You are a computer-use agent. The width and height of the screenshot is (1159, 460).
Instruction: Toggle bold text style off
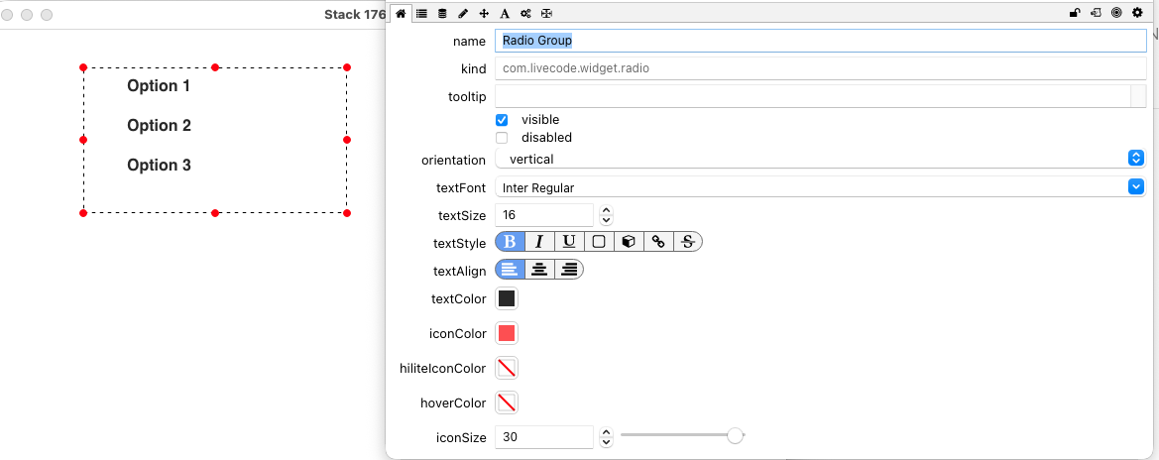coord(510,242)
